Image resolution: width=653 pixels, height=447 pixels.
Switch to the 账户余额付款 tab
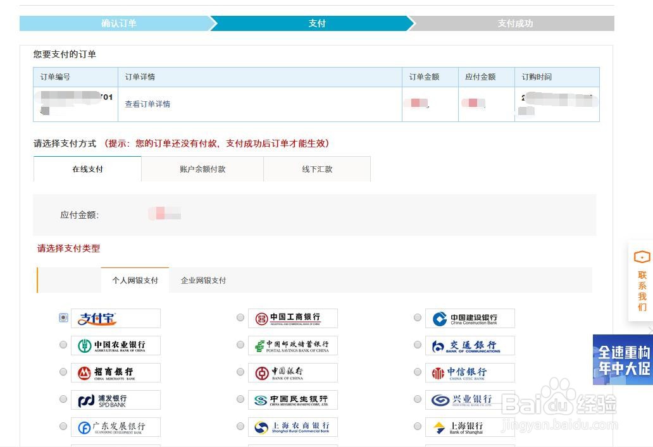click(x=202, y=169)
